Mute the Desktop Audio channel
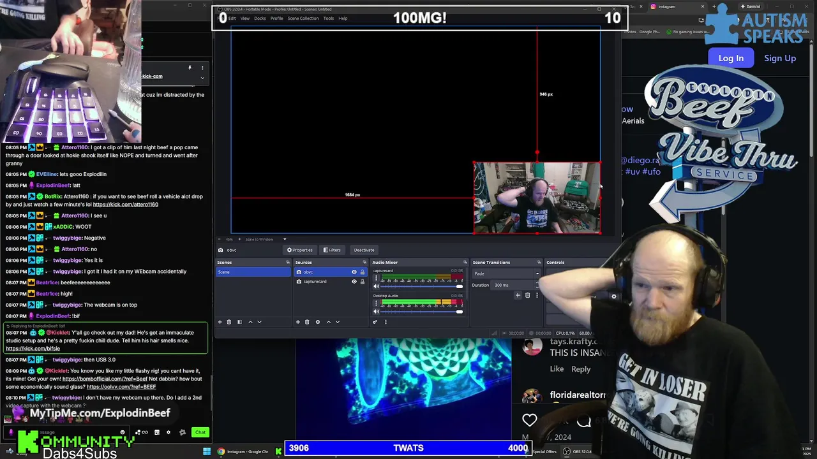This screenshot has width=817, height=459. [376, 311]
